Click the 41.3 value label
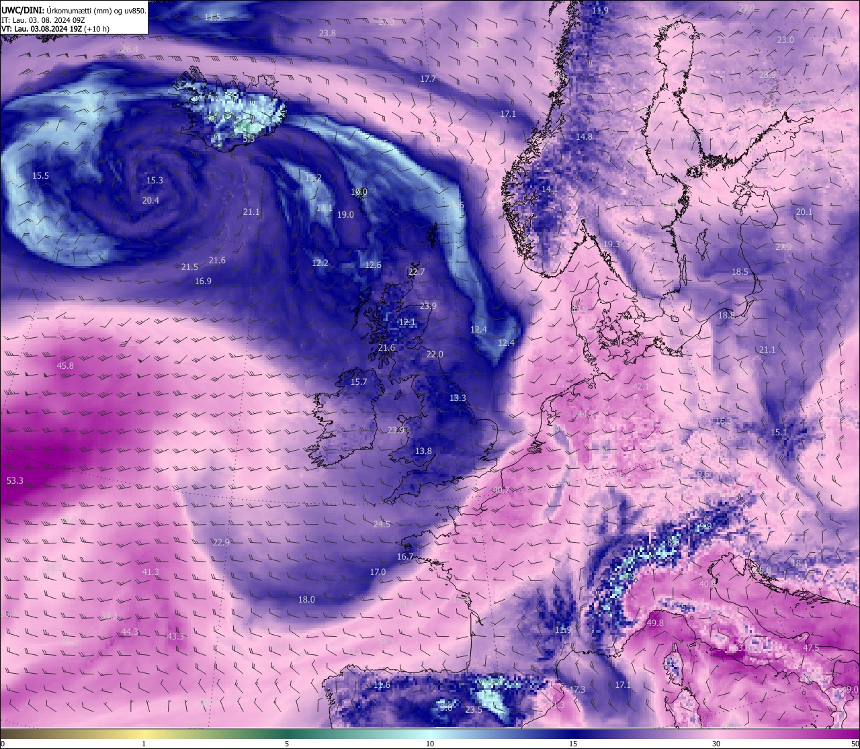860x749 pixels. (150, 572)
